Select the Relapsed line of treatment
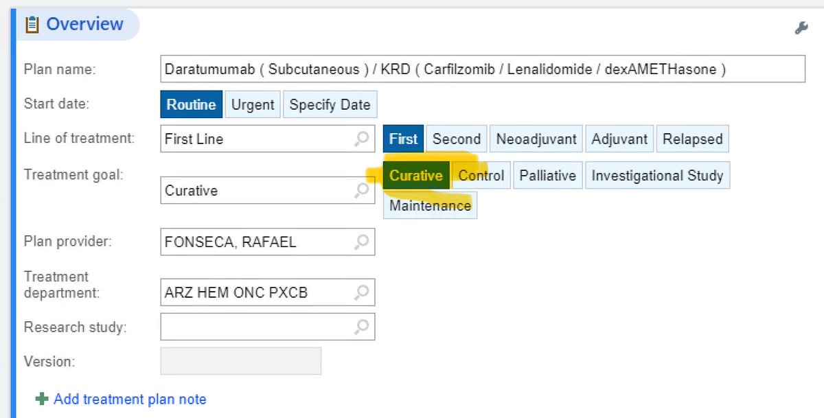Screen dimensions: 824x418 [x=692, y=139]
